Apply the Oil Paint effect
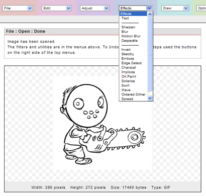Screen dimensions: 206x196 (129, 76)
